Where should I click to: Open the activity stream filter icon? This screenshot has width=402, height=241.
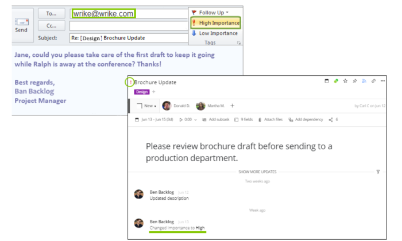pyautogui.click(x=378, y=172)
